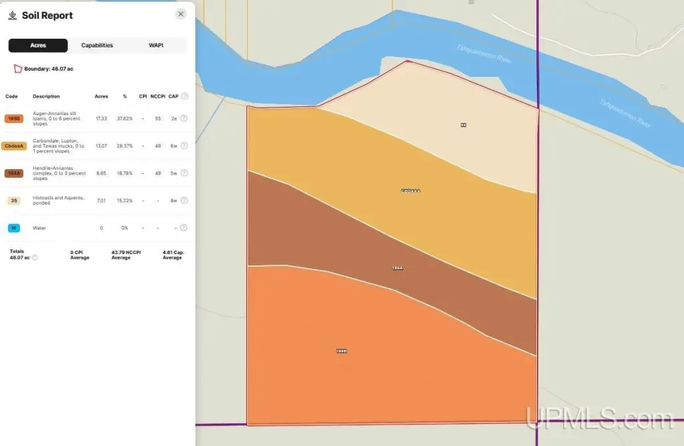684x446 pixels.
Task: Click the 194A brown code swatch
Action: pyautogui.click(x=13, y=173)
